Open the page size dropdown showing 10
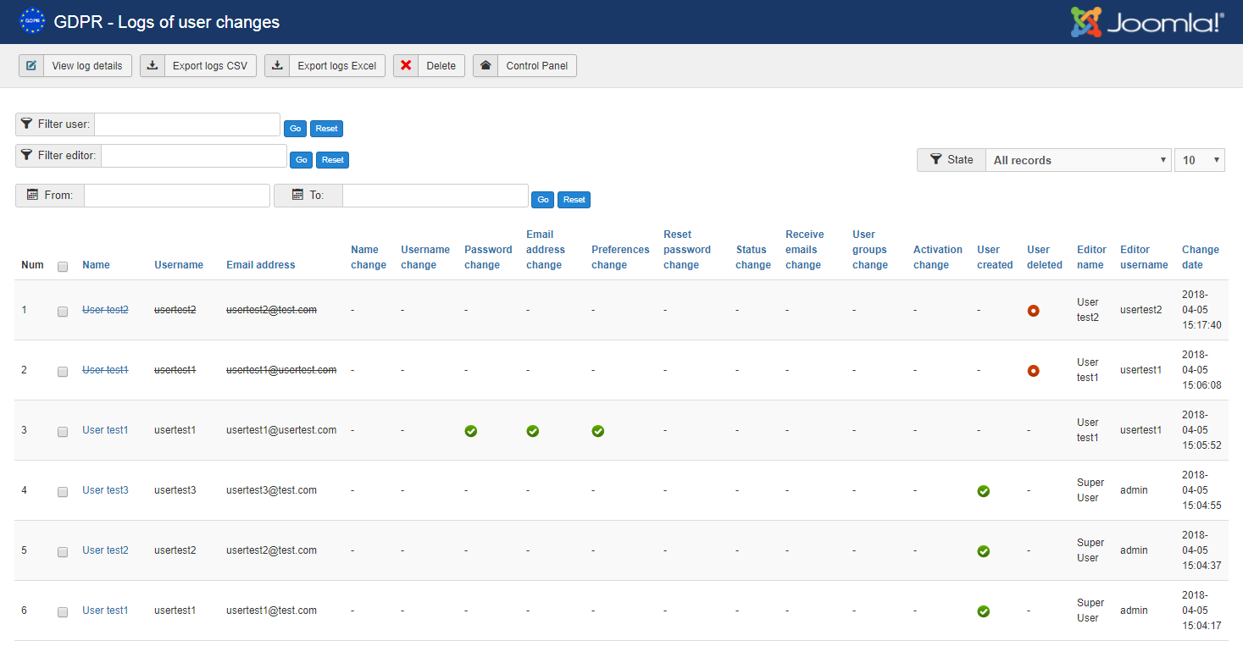1243x652 pixels. click(x=1200, y=160)
